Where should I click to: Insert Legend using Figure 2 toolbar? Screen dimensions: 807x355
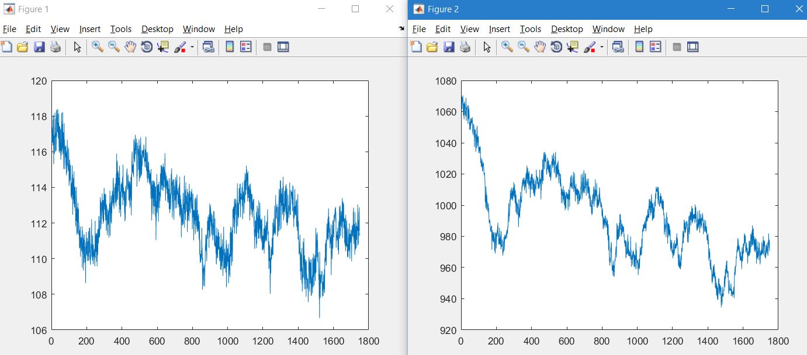click(x=656, y=47)
